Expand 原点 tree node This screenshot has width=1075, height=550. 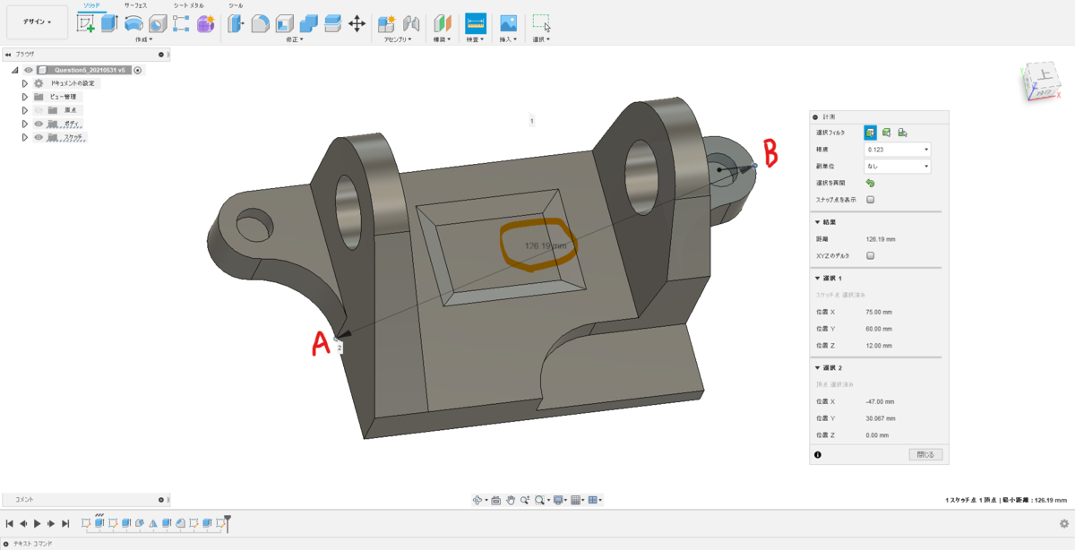pyautogui.click(x=25, y=110)
